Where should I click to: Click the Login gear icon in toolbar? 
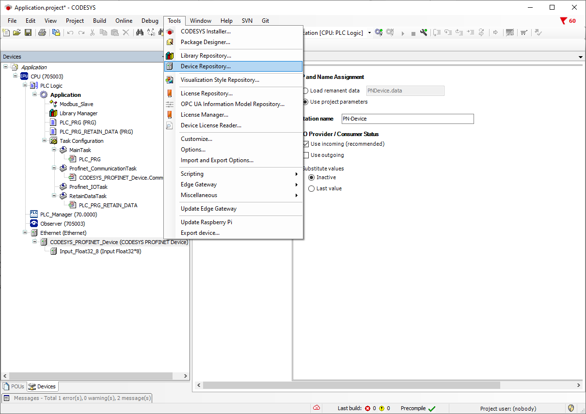click(379, 32)
